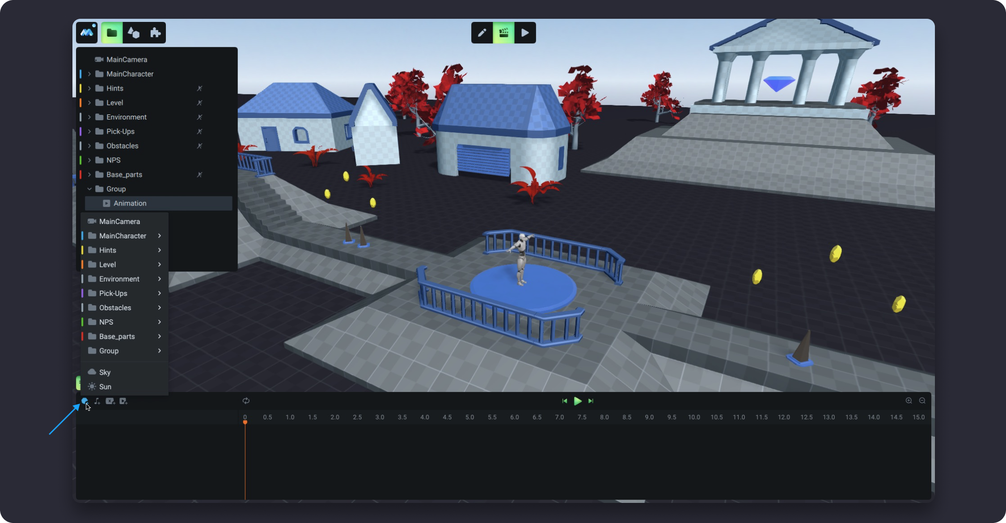
Task: Toggle pin icon on Base_parts folder
Action: [x=199, y=175]
